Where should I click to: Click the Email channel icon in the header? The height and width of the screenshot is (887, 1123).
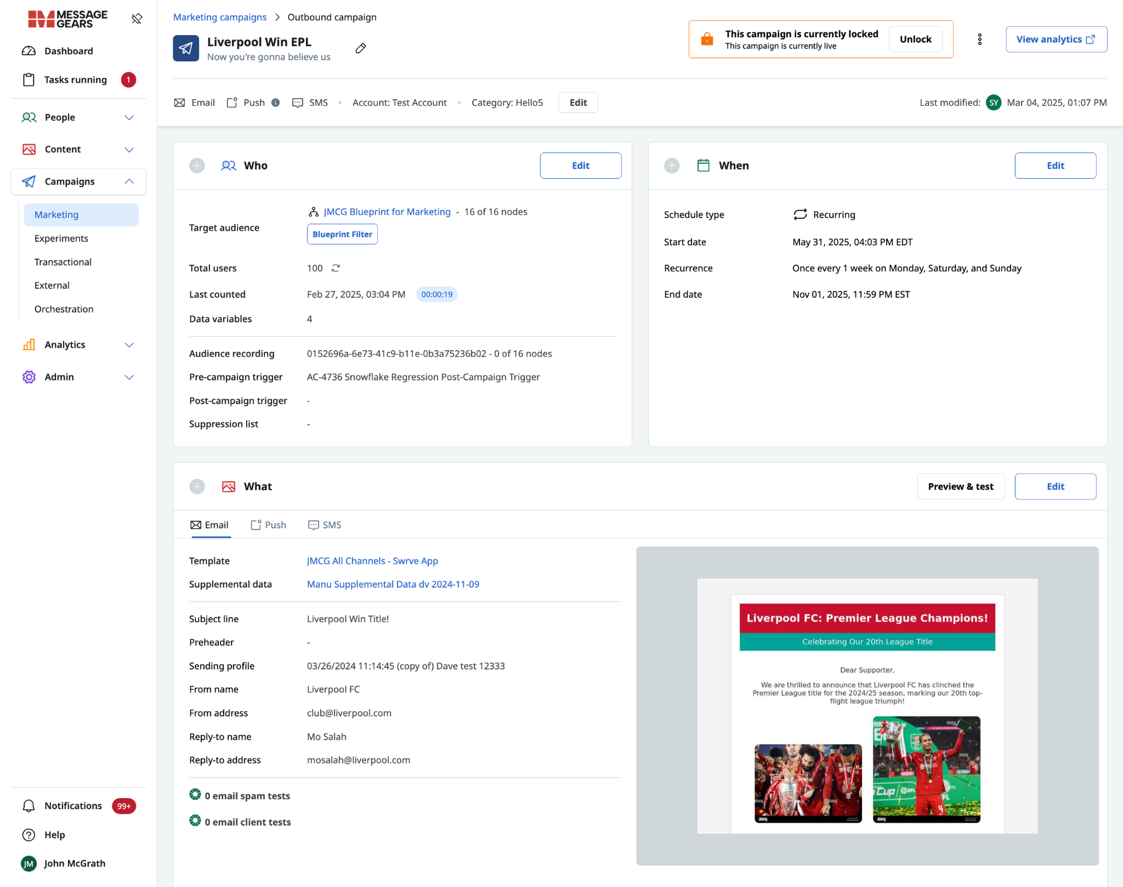pos(180,102)
